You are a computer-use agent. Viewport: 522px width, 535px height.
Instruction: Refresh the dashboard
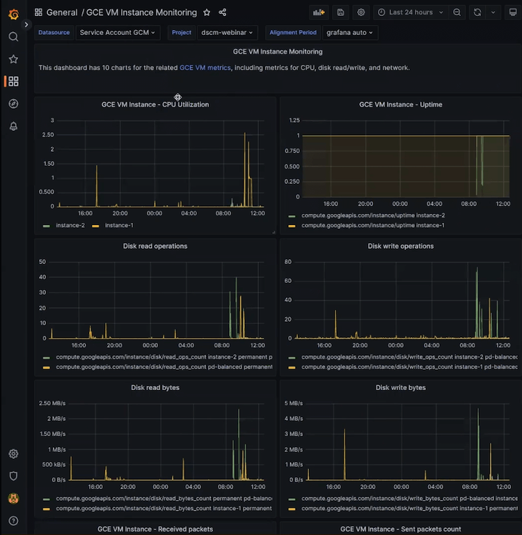(x=477, y=13)
